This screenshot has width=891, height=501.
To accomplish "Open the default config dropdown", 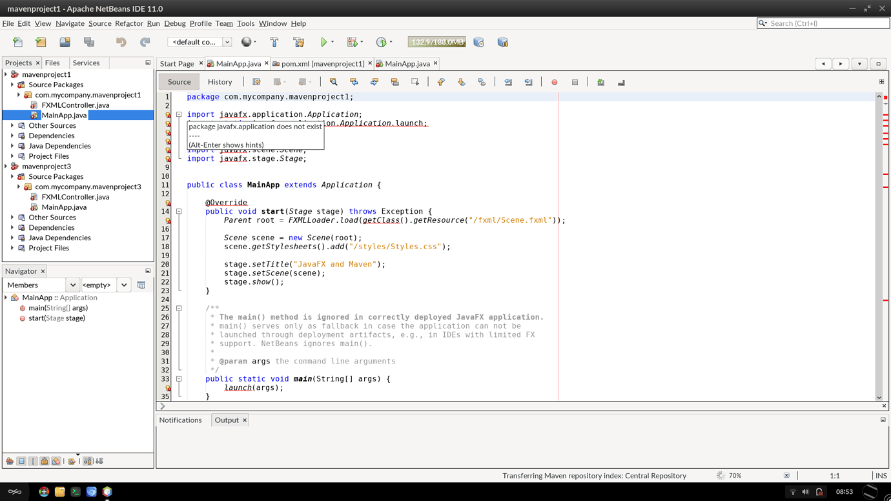I will pyautogui.click(x=200, y=42).
